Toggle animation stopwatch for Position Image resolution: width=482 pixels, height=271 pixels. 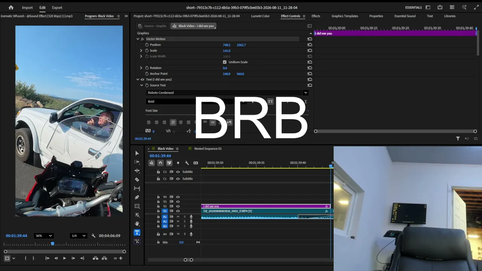click(x=147, y=45)
